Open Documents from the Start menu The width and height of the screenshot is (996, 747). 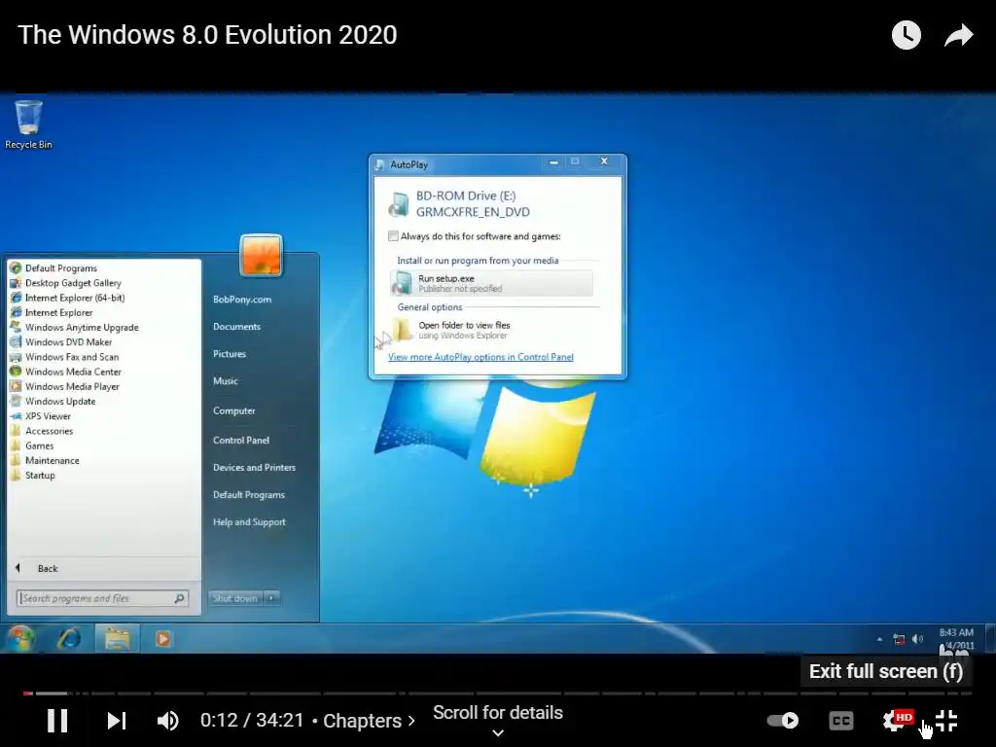tap(237, 327)
